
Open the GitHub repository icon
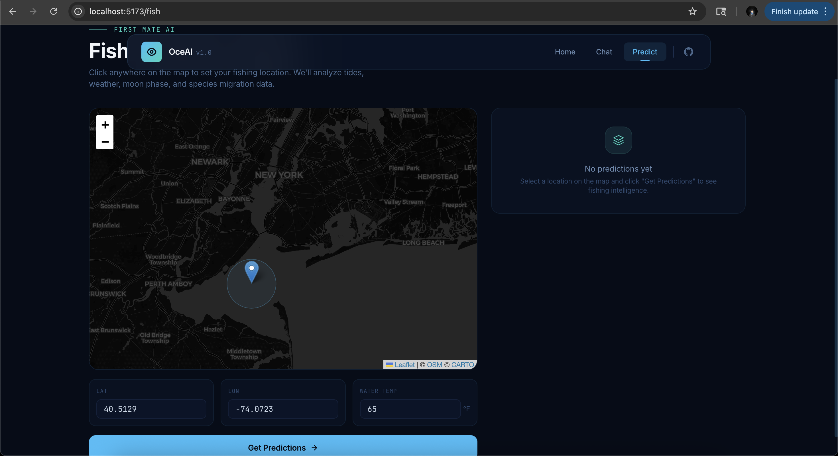(688, 52)
